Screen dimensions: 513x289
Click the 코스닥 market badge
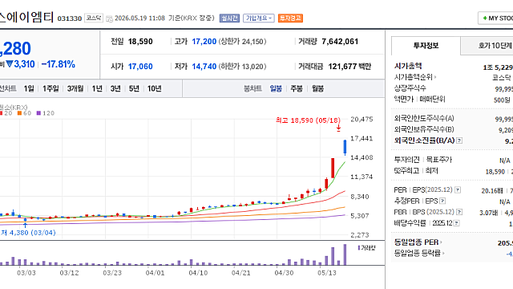[x=94, y=18]
